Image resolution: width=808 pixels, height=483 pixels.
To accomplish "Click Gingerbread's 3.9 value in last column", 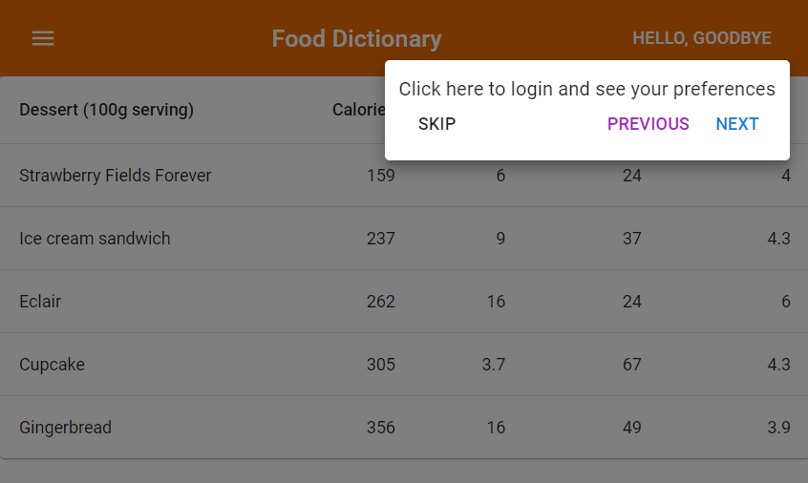I will click(778, 428).
